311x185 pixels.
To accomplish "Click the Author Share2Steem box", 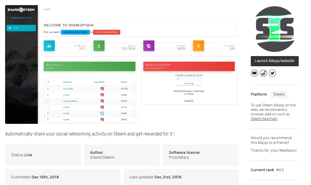I will (x=122, y=155).
